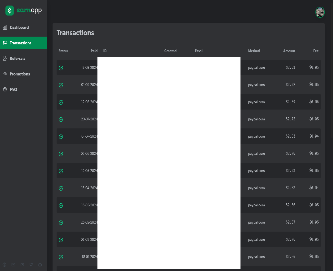
Task: Sort by the Amount column header
Action: point(289,51)
